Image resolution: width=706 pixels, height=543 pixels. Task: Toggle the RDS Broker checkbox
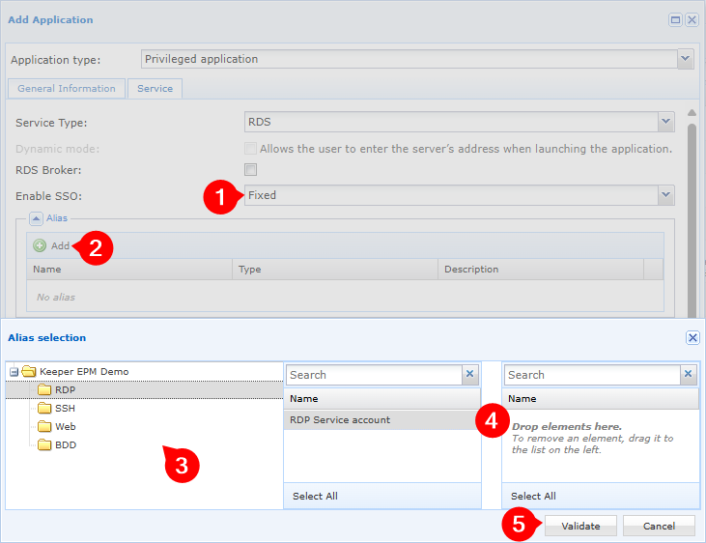(251, 170)
